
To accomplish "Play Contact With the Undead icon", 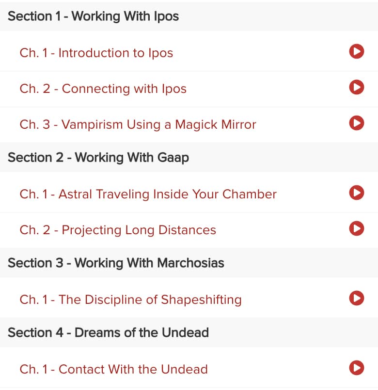I will pyautogui.click(x=356, y=368).
